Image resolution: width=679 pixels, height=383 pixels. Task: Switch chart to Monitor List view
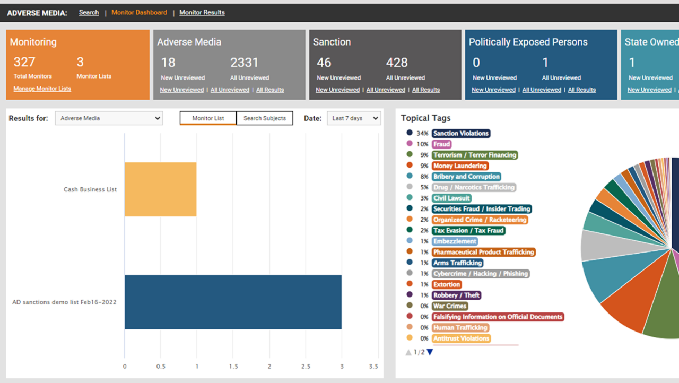208,118
